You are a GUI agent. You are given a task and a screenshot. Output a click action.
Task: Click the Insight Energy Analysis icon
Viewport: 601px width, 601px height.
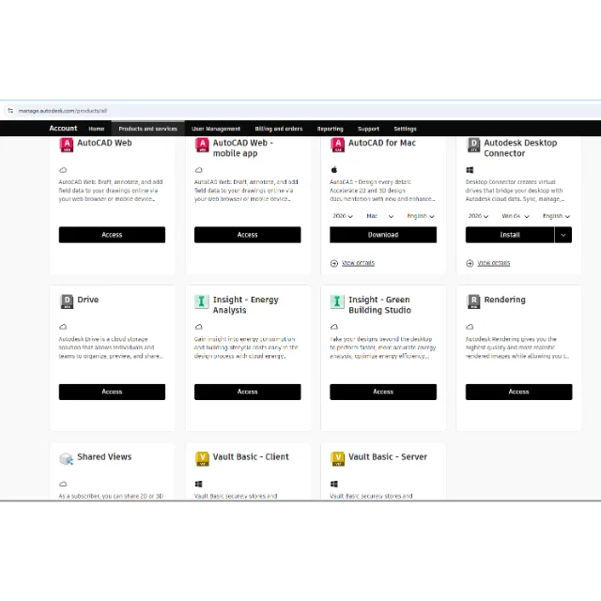(201, 301)
